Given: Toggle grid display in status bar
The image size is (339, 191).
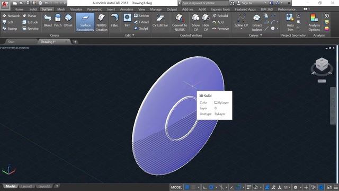Looking at the screenshot, I should point(187,187).
